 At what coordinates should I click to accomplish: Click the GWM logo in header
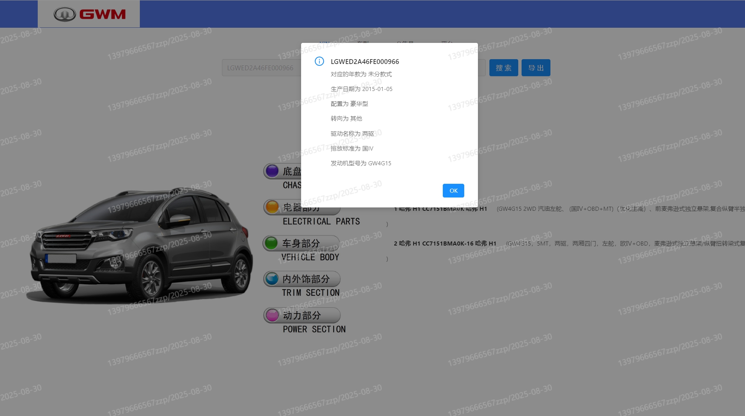point(89,14)
